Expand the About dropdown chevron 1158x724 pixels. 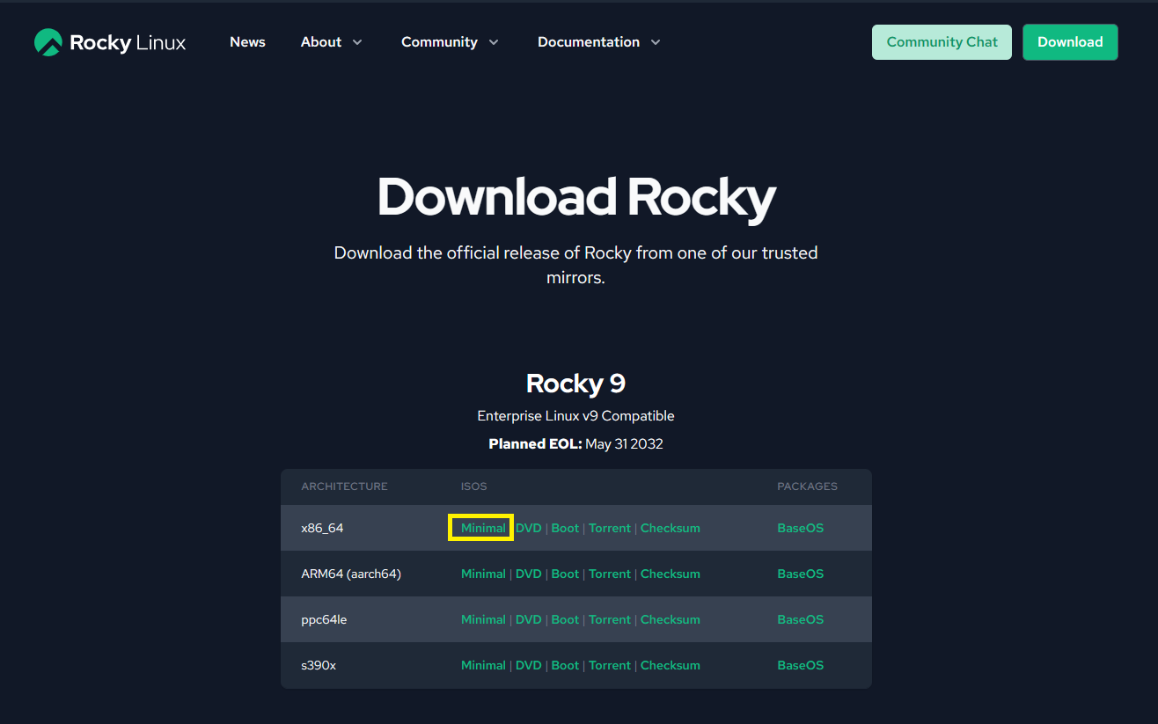(x=356, y=42)
